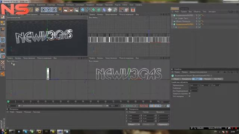Switch to the Общие attributes tab
Image resolution: width=239 pixels, height=134 pixels.
click(176, 79)
